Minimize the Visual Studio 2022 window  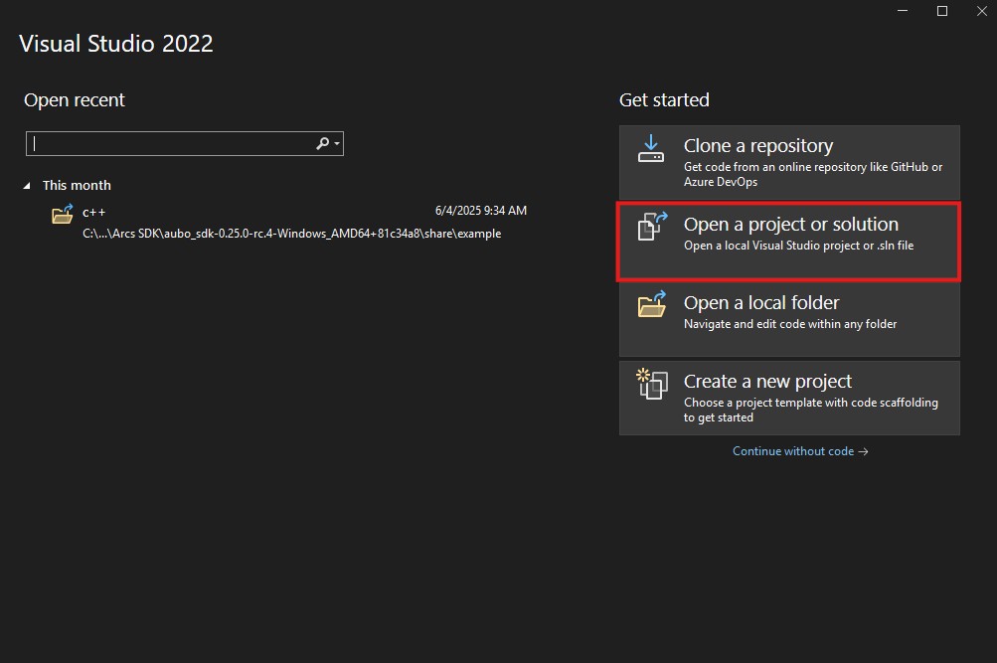pos(903,11)
